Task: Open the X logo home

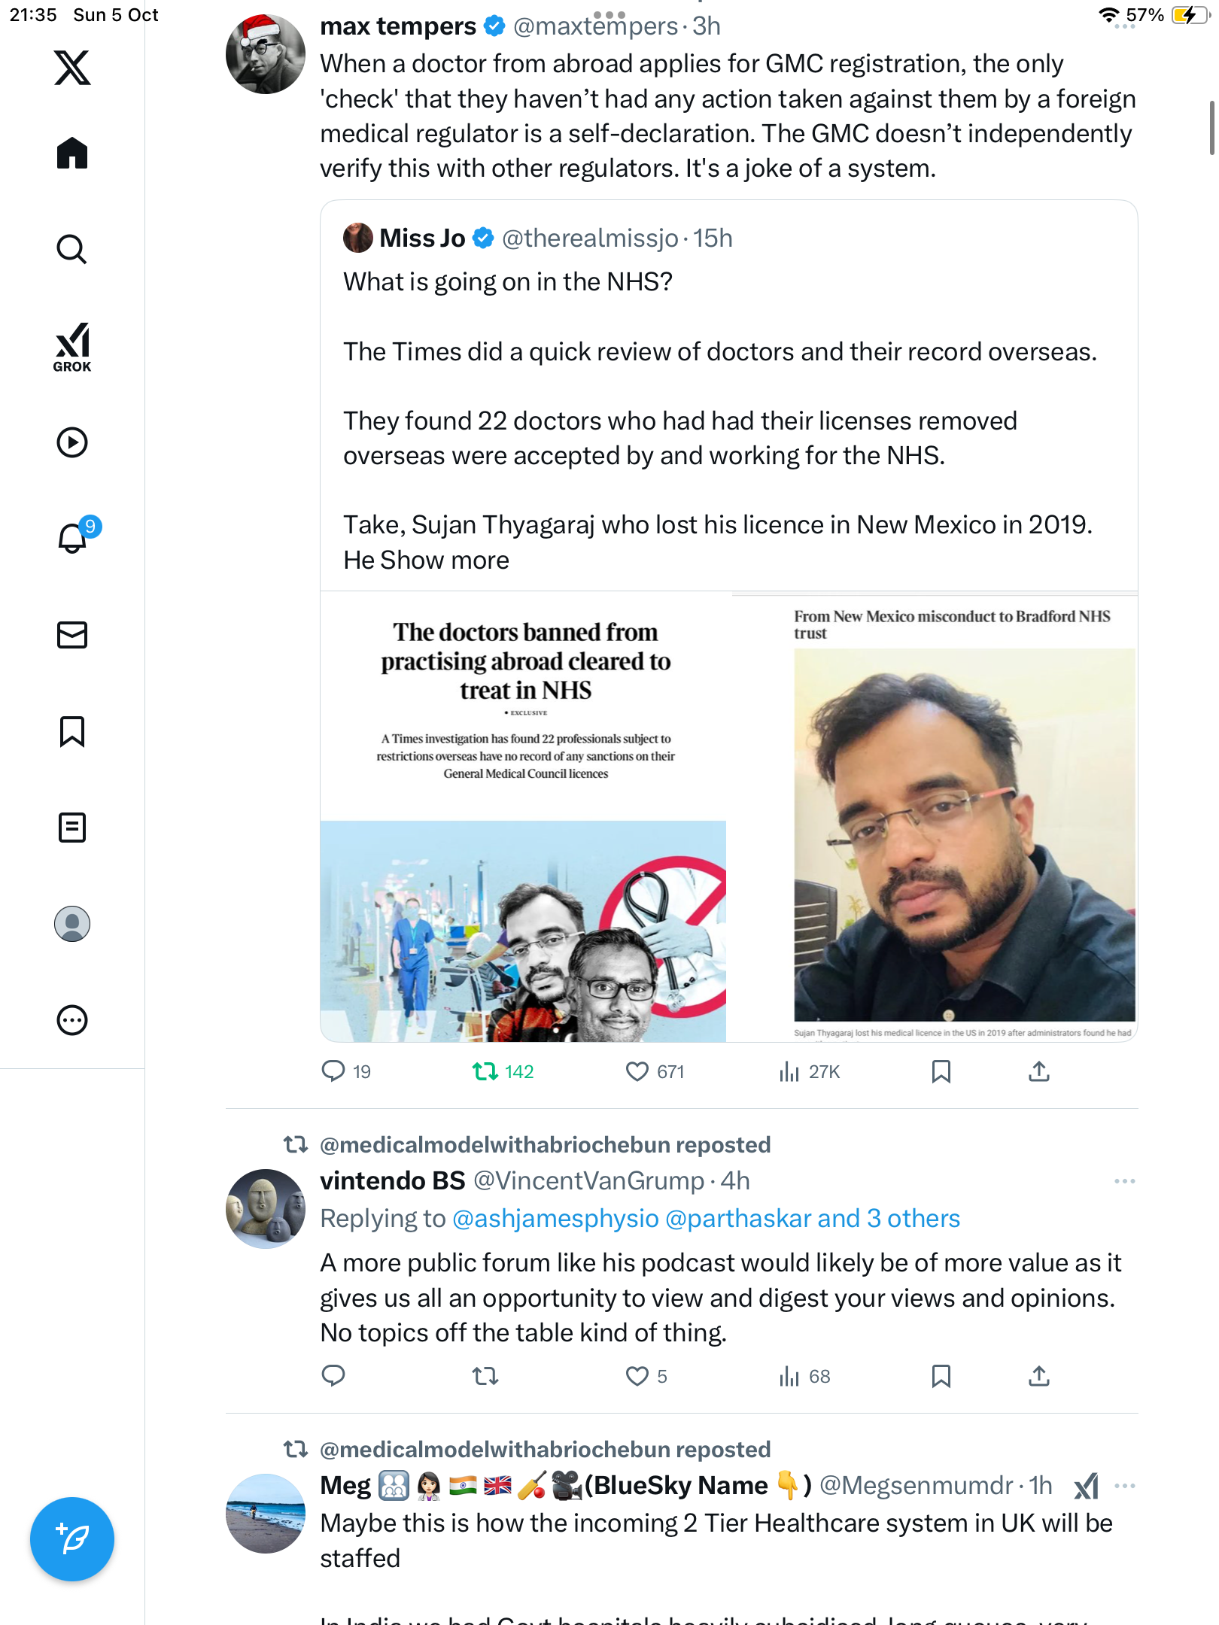Action: click(72, 68)
